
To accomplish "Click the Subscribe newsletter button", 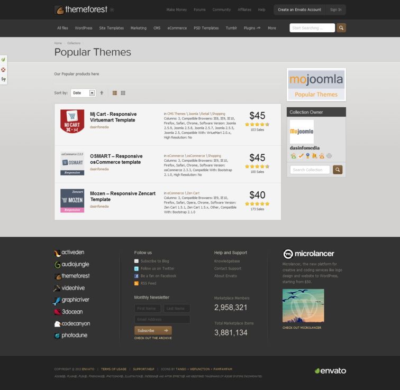I will click(153, 331).
